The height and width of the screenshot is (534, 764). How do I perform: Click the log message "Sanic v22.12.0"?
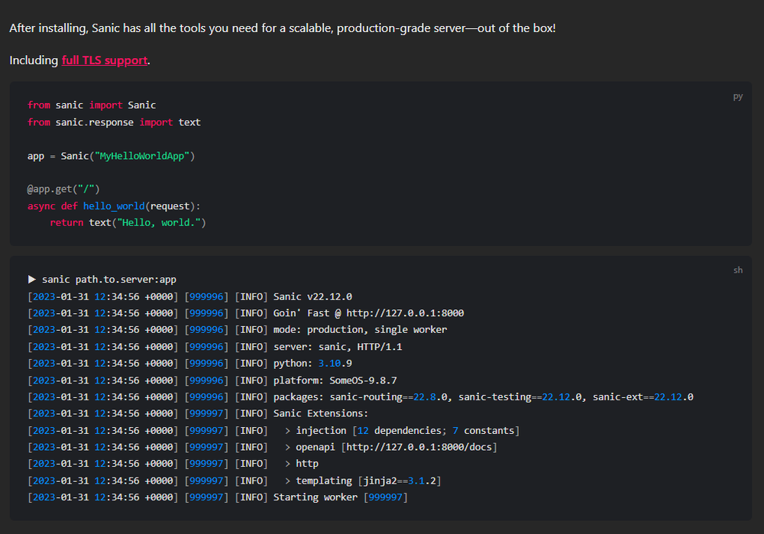tap(312, 296)
